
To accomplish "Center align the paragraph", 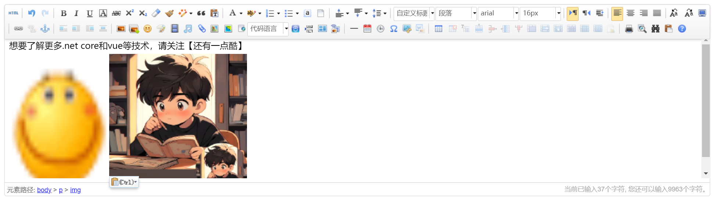I will pos(630,13).
